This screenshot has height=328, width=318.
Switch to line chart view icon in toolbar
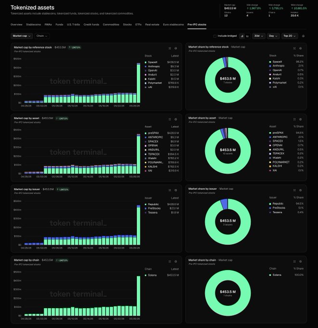click(248, 36)
